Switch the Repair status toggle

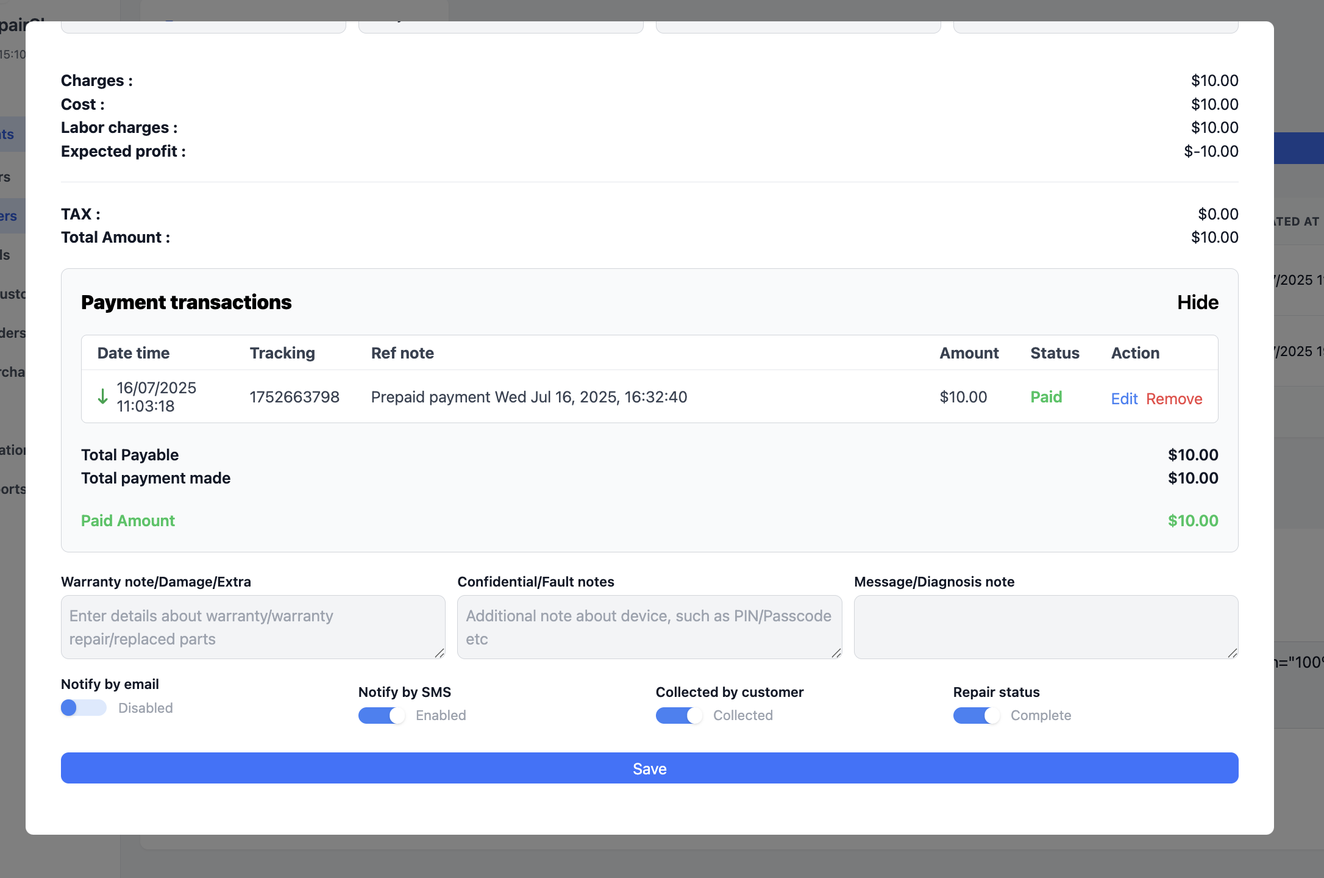click(976, 715)
